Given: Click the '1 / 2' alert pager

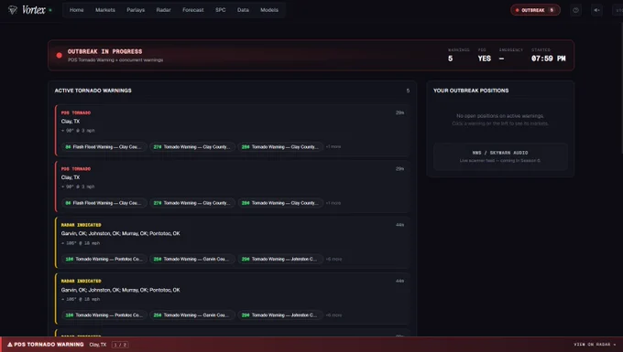Looking at the screenshot, I should (120, 345).
